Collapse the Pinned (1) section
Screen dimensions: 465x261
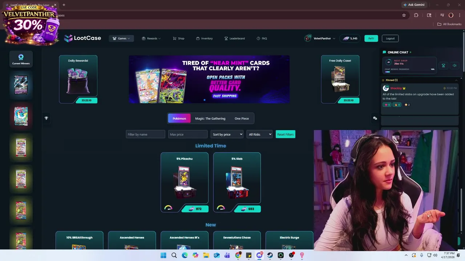456,80
